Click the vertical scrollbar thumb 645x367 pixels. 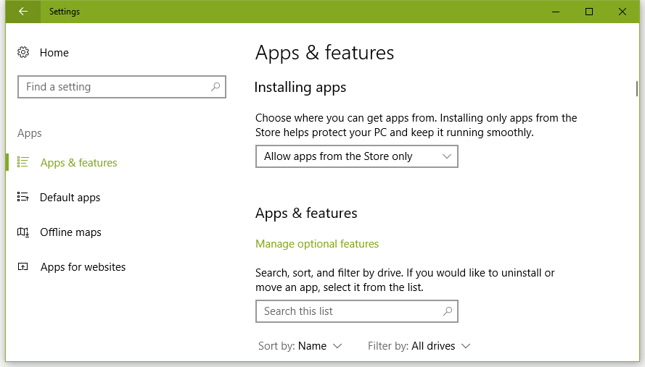[637, 88]
